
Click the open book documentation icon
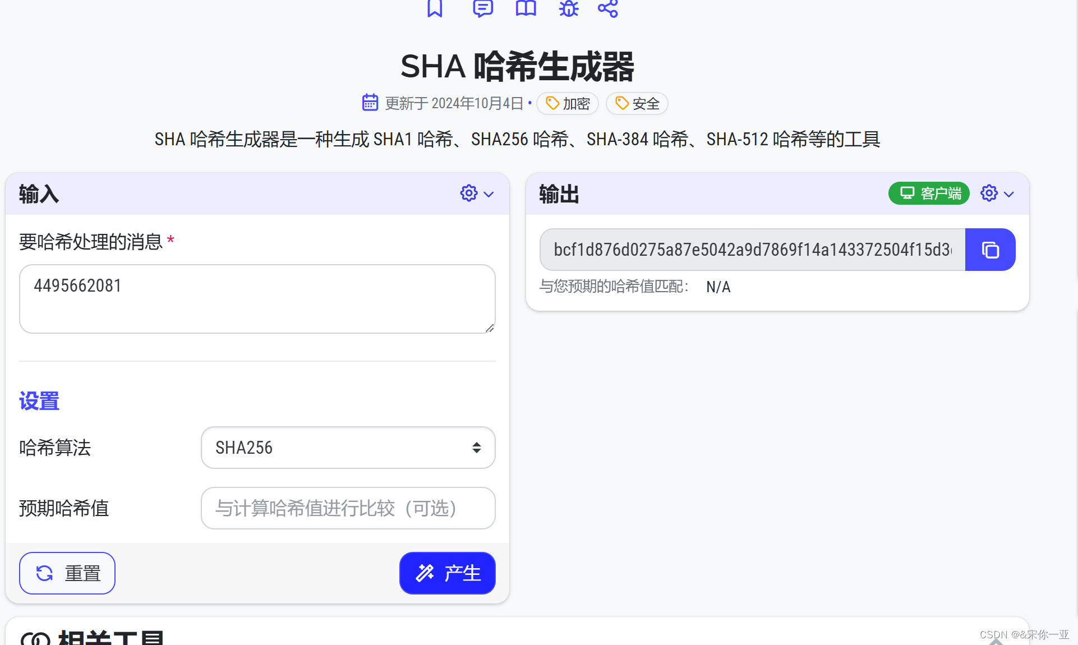tap(526, 8)
